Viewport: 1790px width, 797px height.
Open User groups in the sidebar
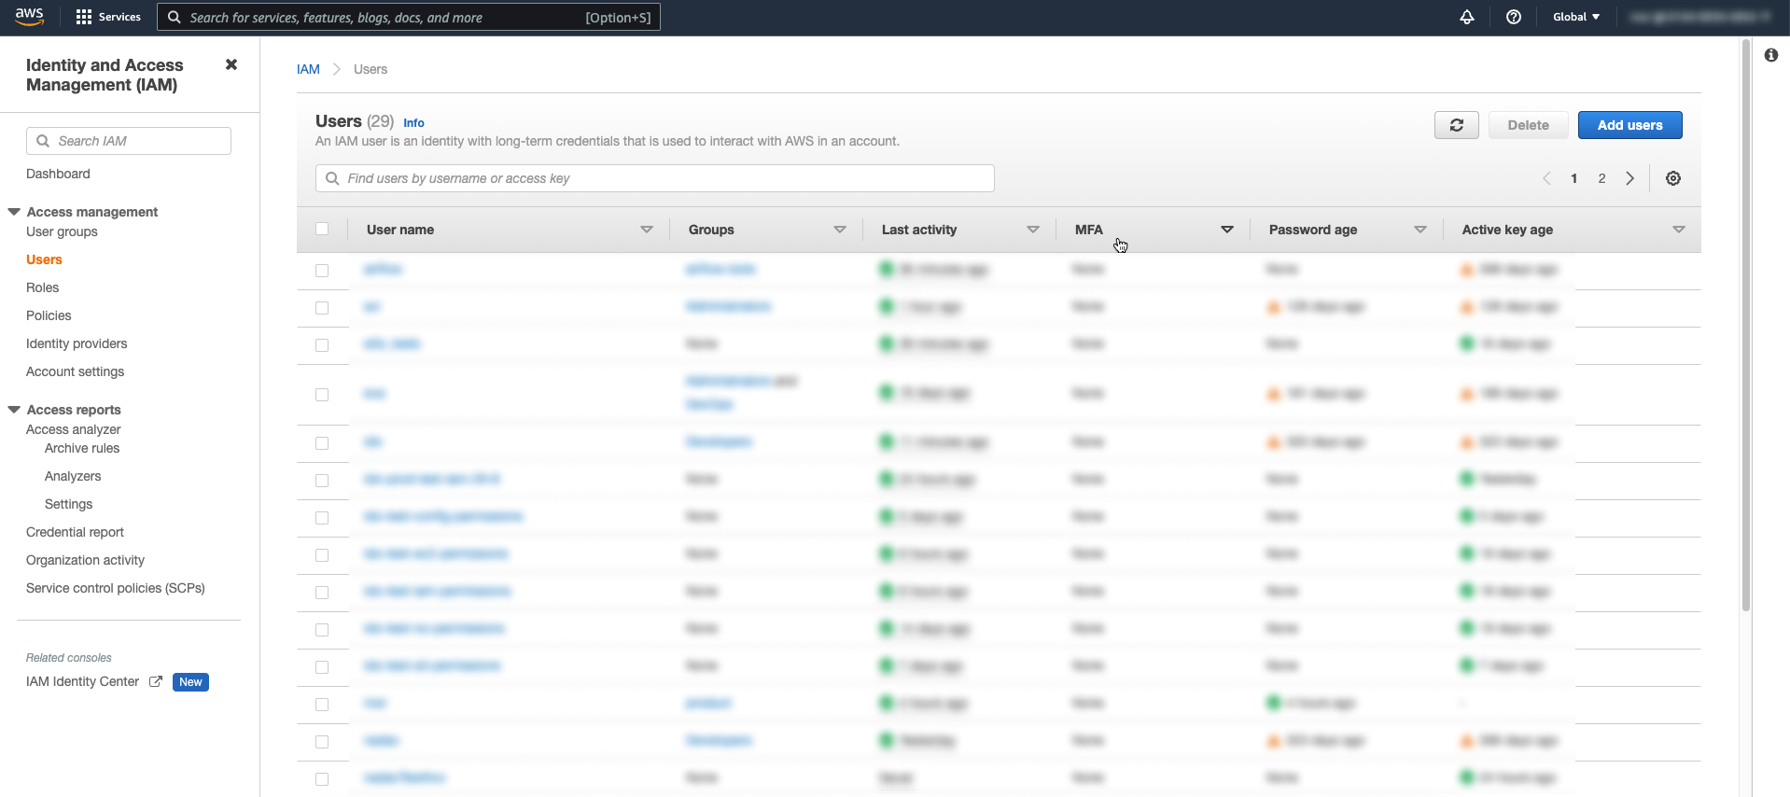point(62,231)
